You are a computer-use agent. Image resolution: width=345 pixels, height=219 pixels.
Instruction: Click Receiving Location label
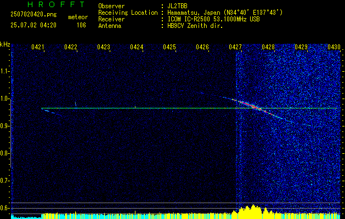pyautogui.click(x=128, y=13)
